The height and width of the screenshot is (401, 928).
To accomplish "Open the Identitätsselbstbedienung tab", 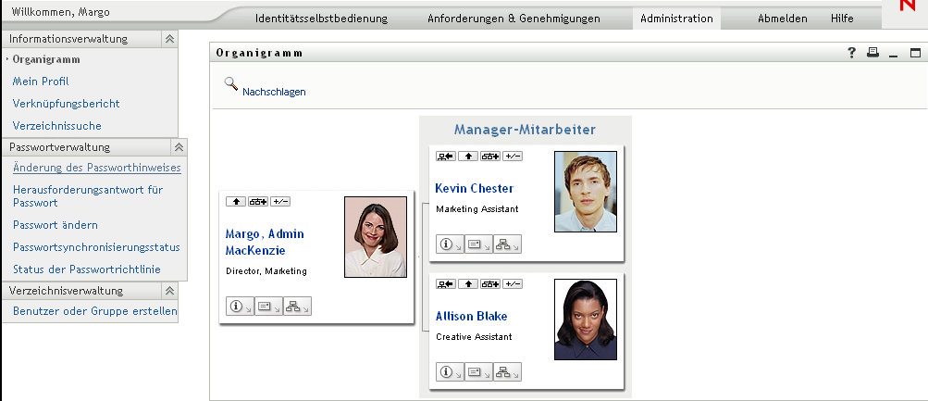I will (321, 19).
